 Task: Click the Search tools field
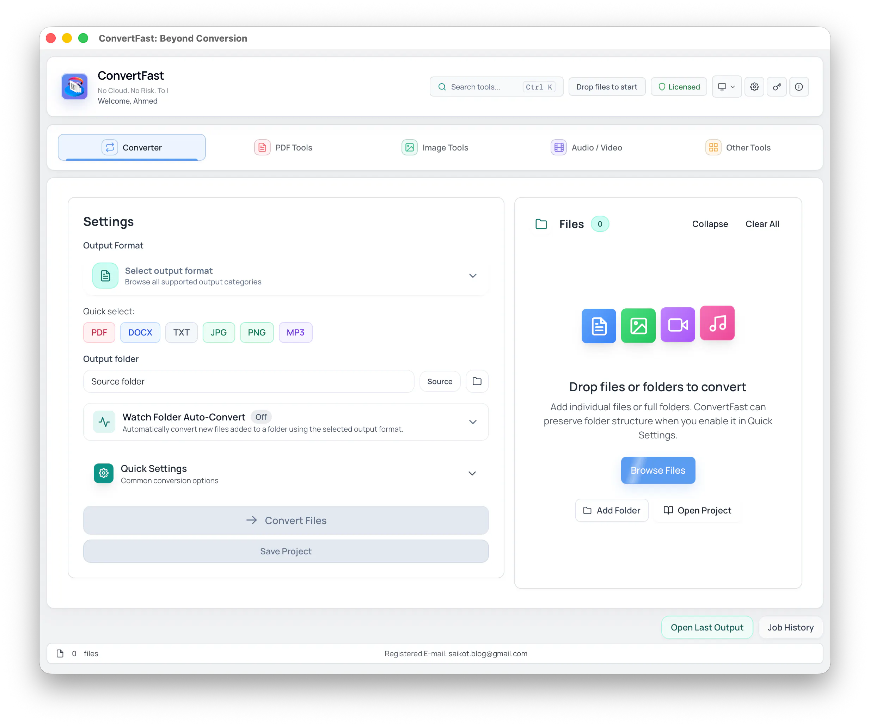[x=496, y=87]
